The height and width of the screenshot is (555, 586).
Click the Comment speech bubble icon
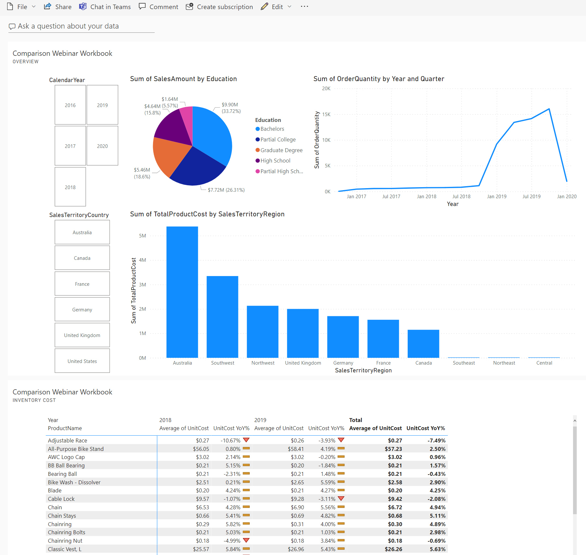(142, 6)
